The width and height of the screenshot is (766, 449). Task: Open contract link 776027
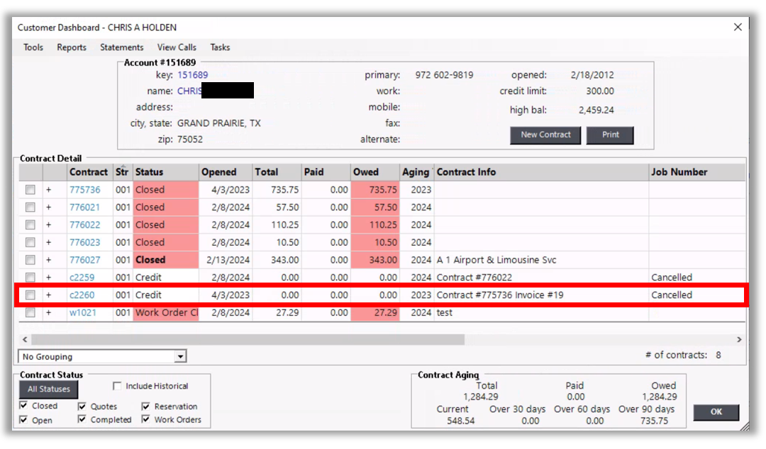tap(84, 260)
